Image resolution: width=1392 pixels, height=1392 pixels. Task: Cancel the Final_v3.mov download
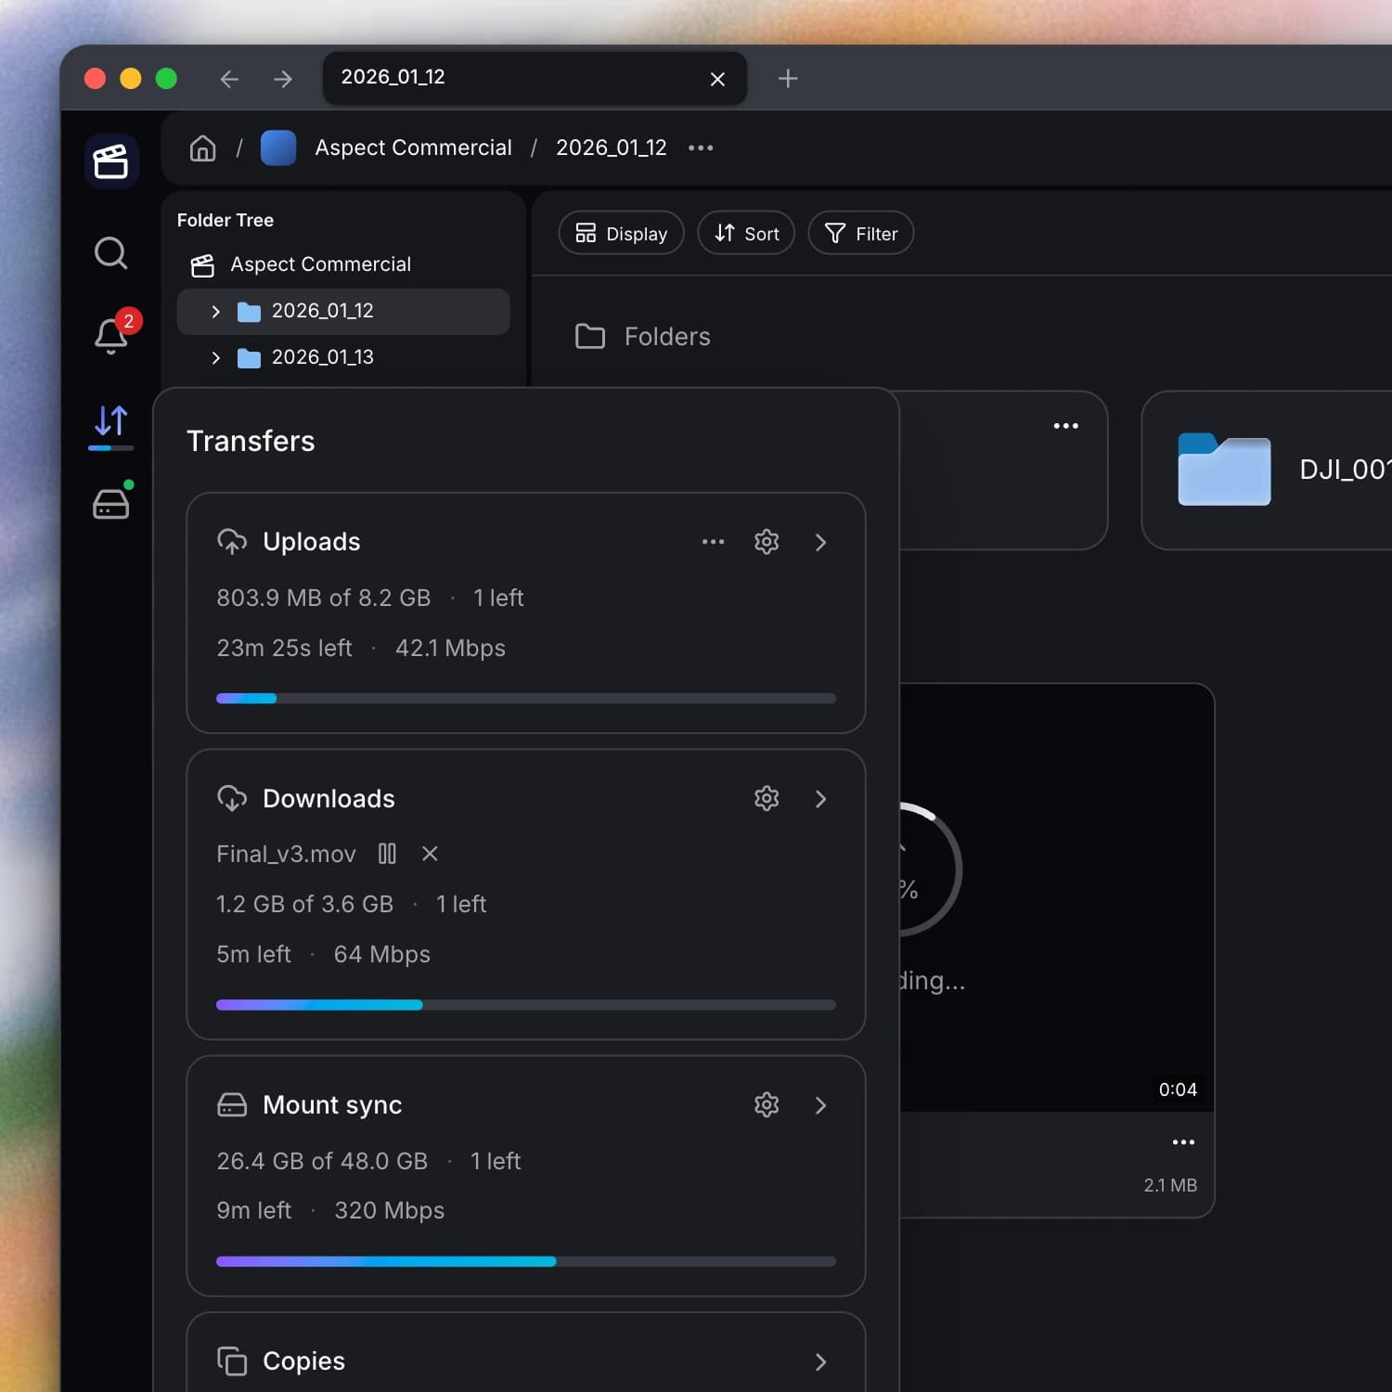(430, 854)
